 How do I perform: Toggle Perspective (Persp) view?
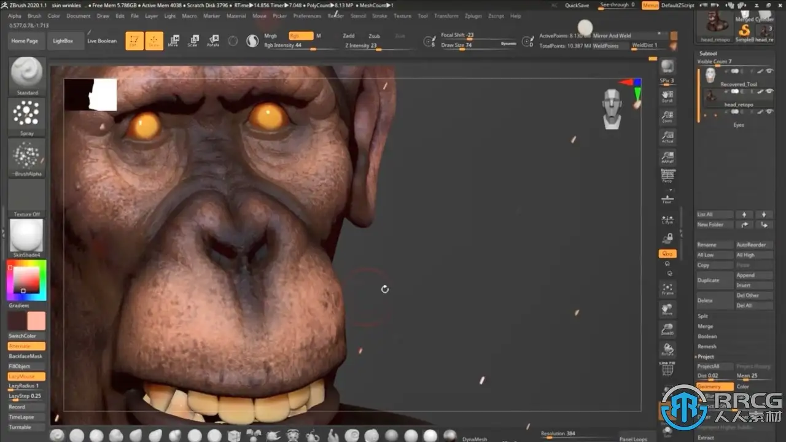coord(667,176)
